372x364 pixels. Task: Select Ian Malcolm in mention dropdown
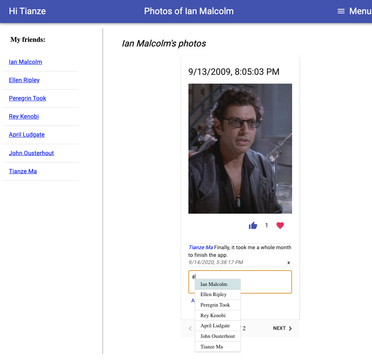218,284
